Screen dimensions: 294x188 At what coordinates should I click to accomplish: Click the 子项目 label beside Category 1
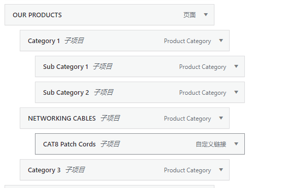tap(74, 41)
